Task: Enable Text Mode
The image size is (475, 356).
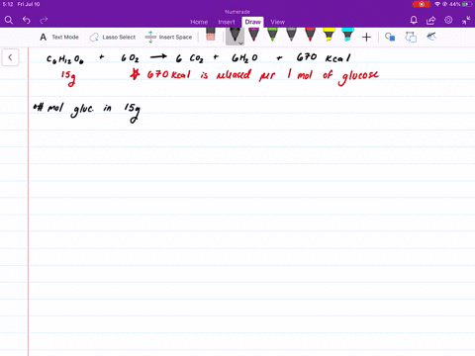Action: [x=59, y=38]
